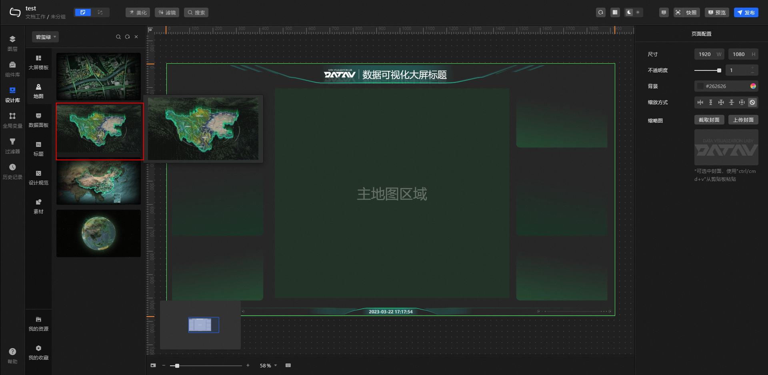Click the search icon in design library panel
This screenshot has height=375, width=768.
[x=118, y=37]
